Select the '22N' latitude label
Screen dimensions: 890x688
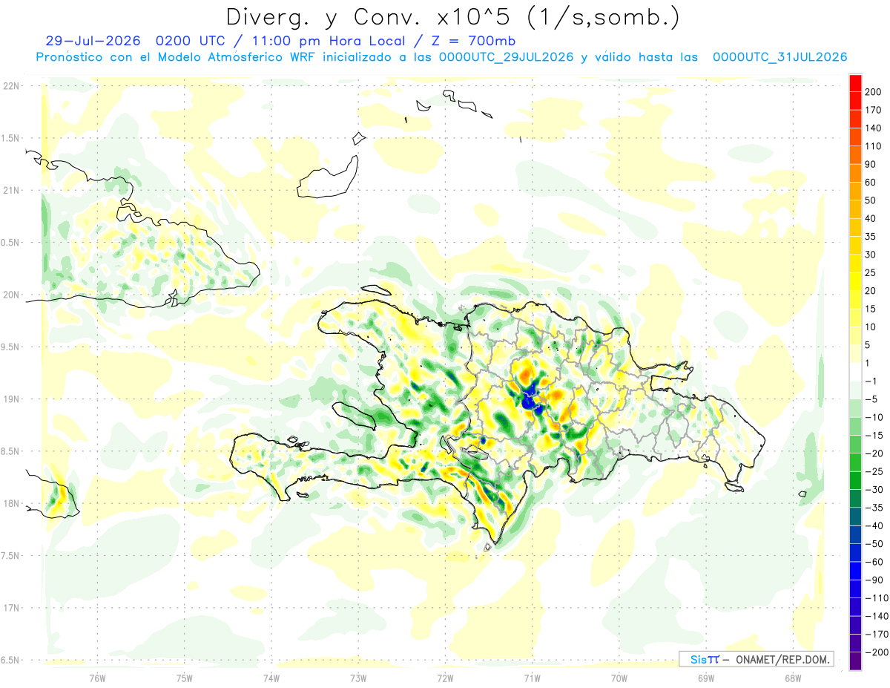(11, 86)
